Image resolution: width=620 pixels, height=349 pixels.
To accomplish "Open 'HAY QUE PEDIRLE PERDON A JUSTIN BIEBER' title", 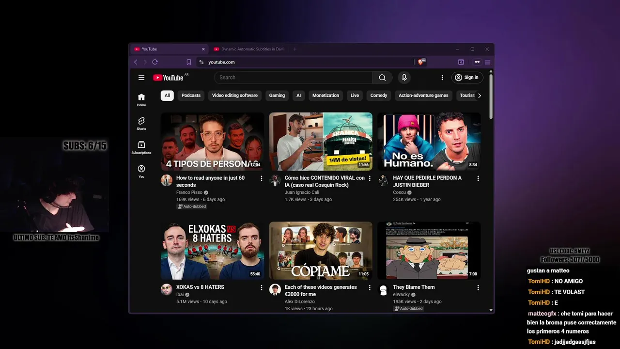I will (x=427, y=181).
